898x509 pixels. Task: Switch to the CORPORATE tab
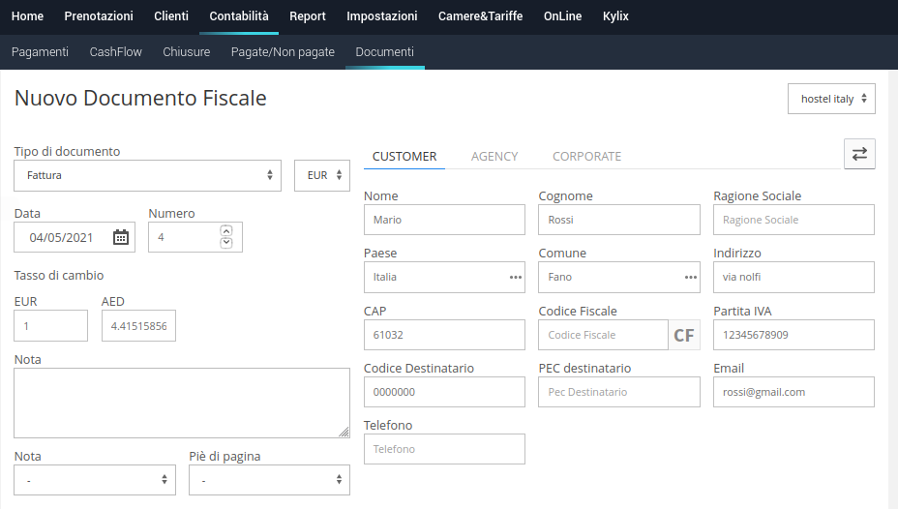pos(586,157)
